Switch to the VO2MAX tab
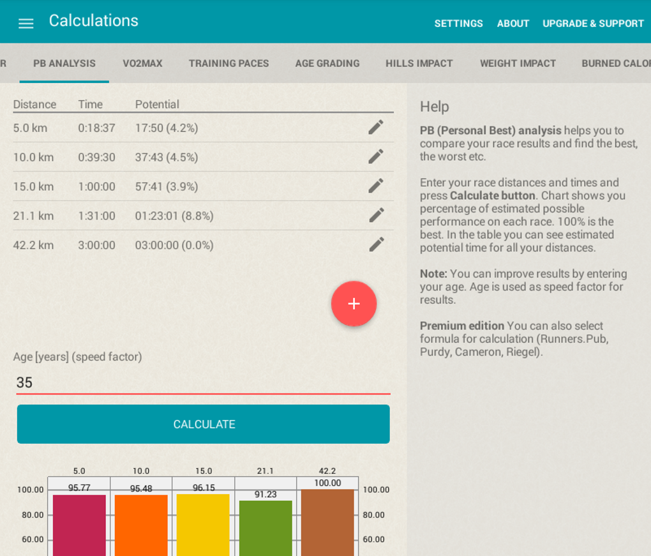The width and height of the screenshot is (651, 556). [142, 64]
